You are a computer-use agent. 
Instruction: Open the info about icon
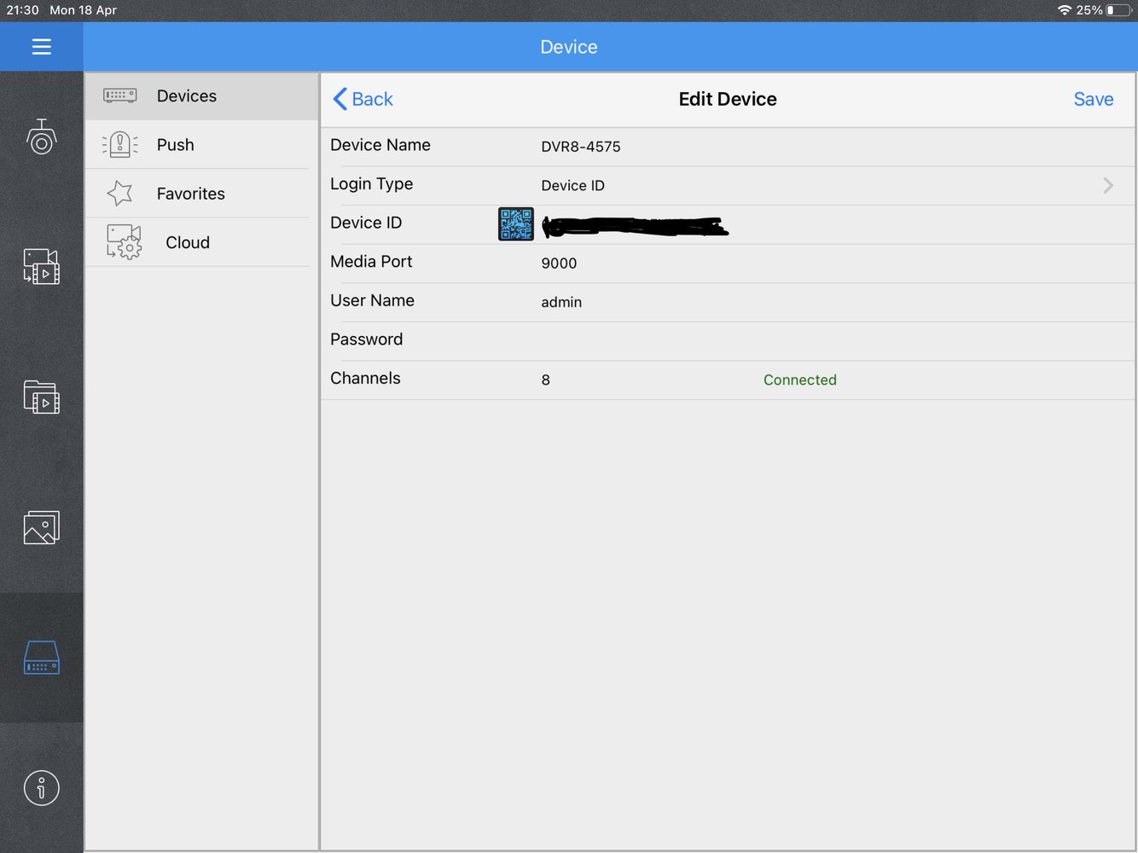point(41,787)
